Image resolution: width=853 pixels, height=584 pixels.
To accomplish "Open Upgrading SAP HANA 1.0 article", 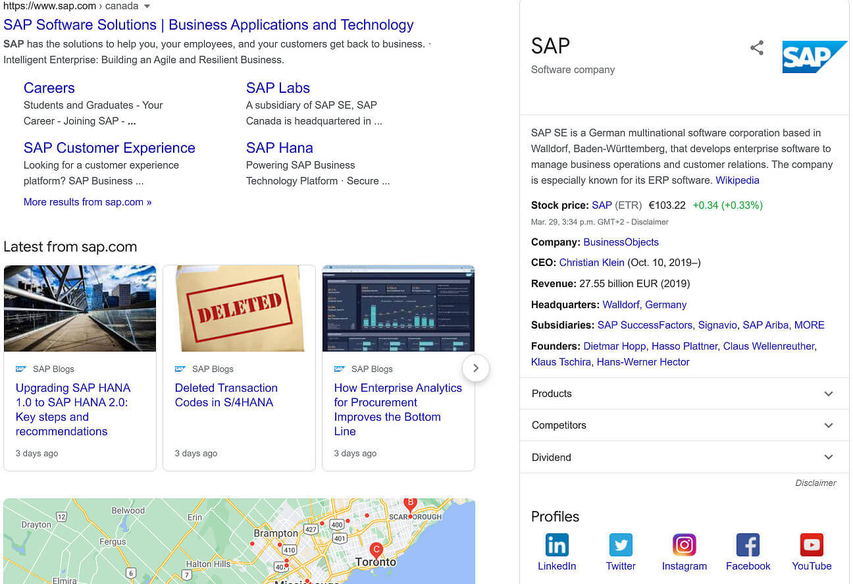I will coord(73,410).
